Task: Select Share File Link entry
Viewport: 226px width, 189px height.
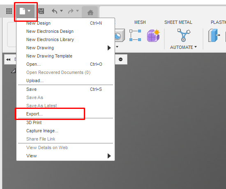Action: [65, 139]
